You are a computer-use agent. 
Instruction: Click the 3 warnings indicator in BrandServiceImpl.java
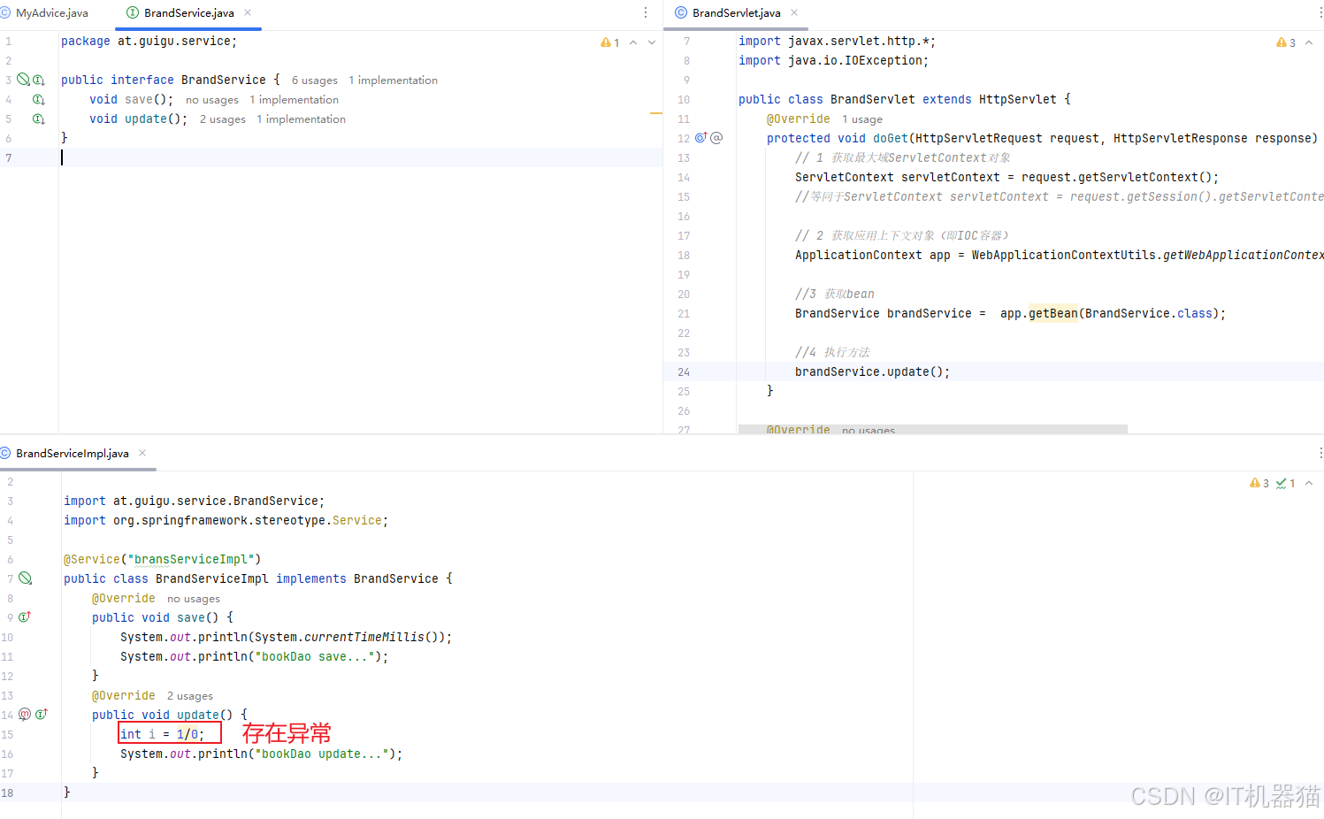(x=1259, y=483)
